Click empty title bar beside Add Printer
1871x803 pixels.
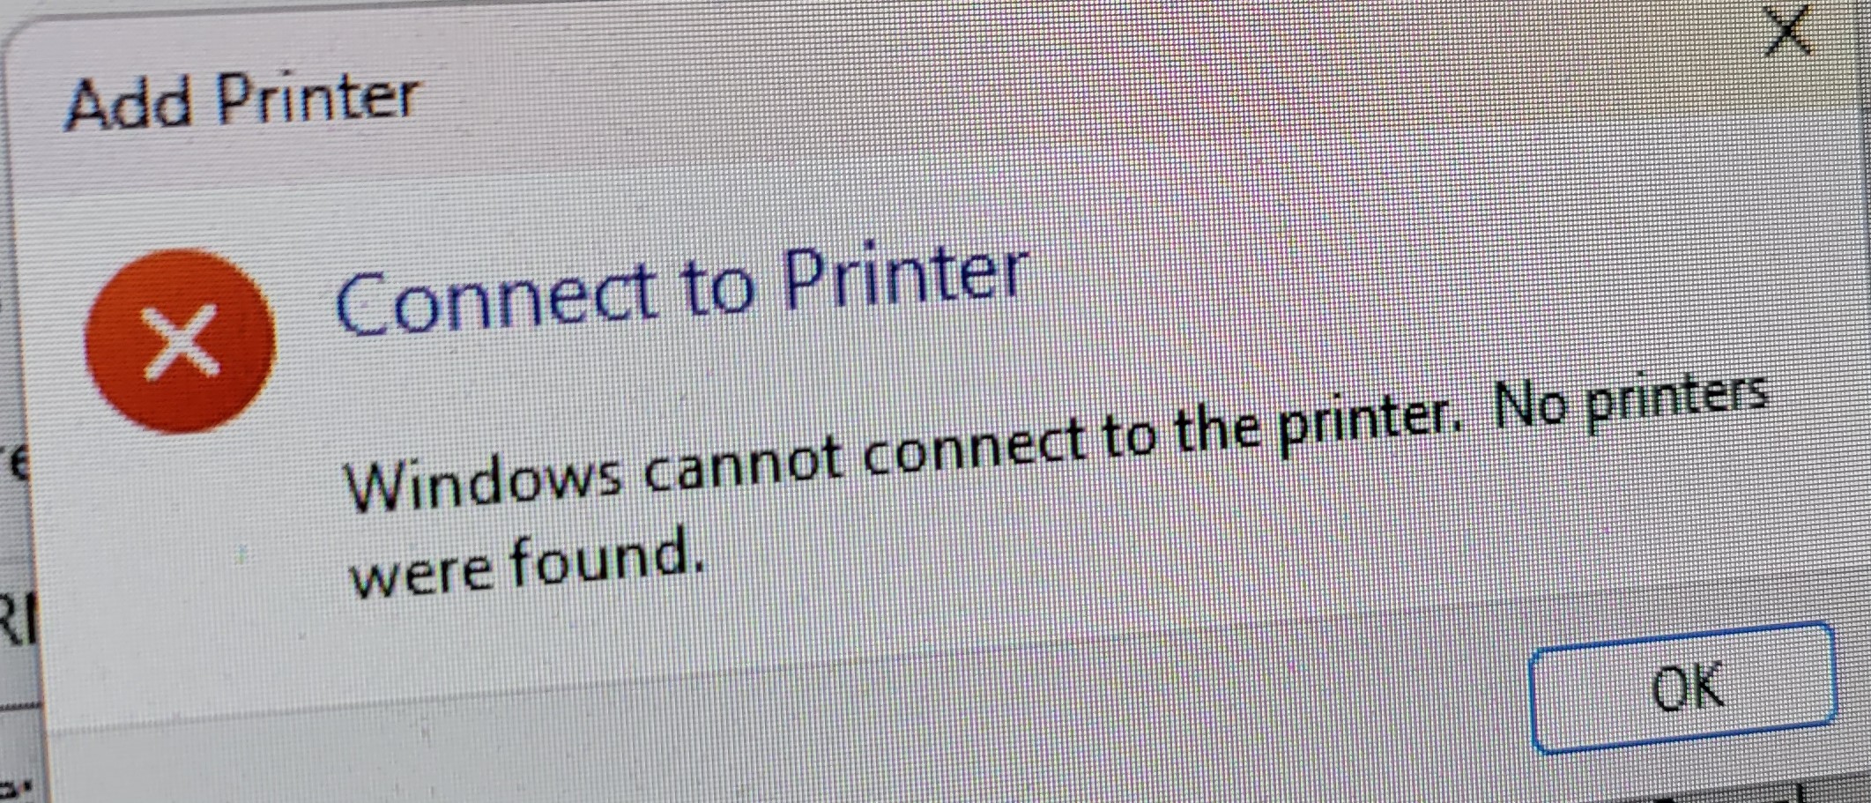point(1058,88)
